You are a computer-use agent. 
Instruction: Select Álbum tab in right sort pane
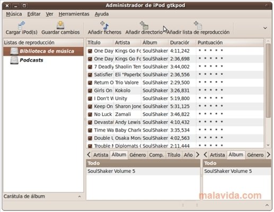click(236, 155)
